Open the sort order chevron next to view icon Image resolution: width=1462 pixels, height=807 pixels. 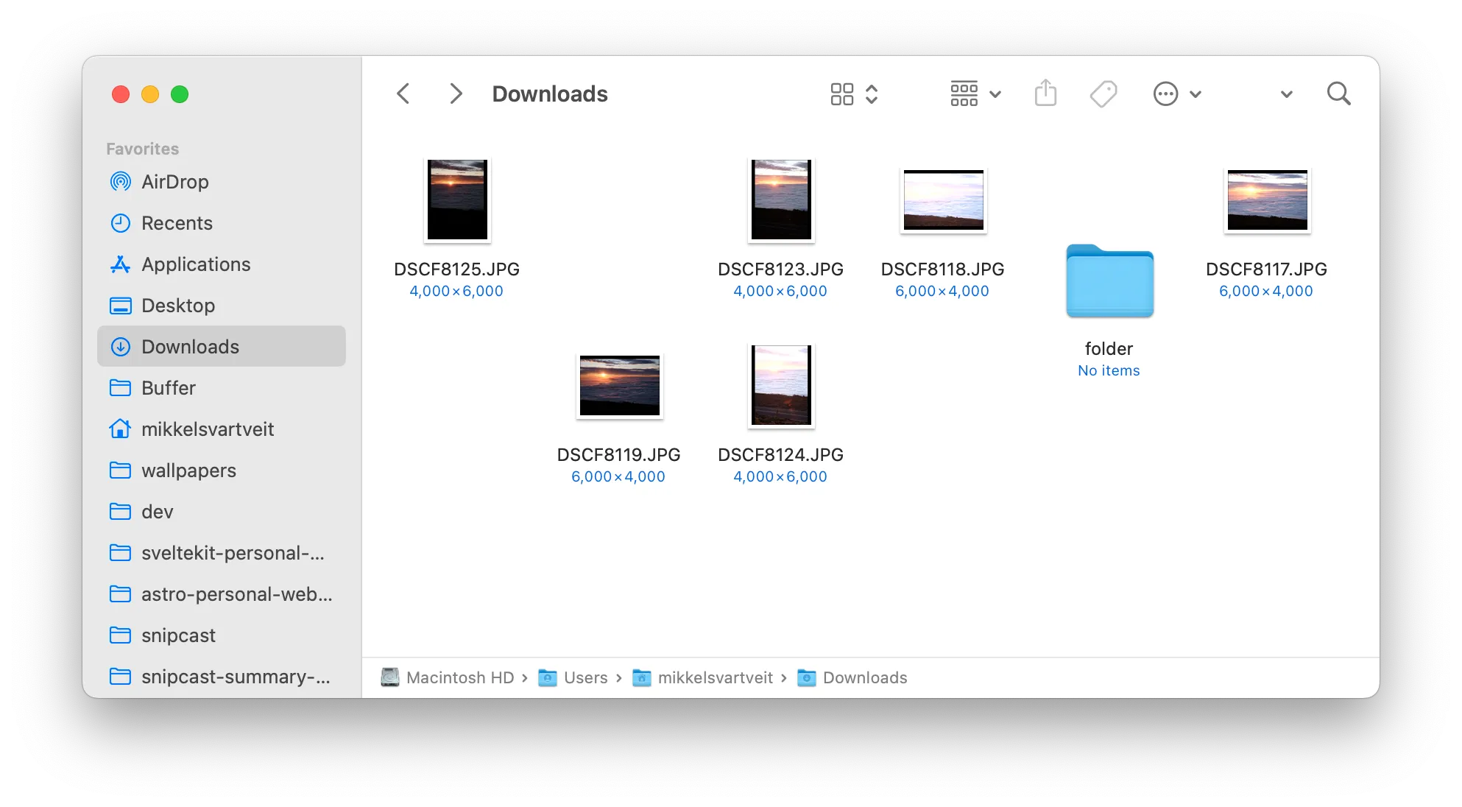coord(872,94)
